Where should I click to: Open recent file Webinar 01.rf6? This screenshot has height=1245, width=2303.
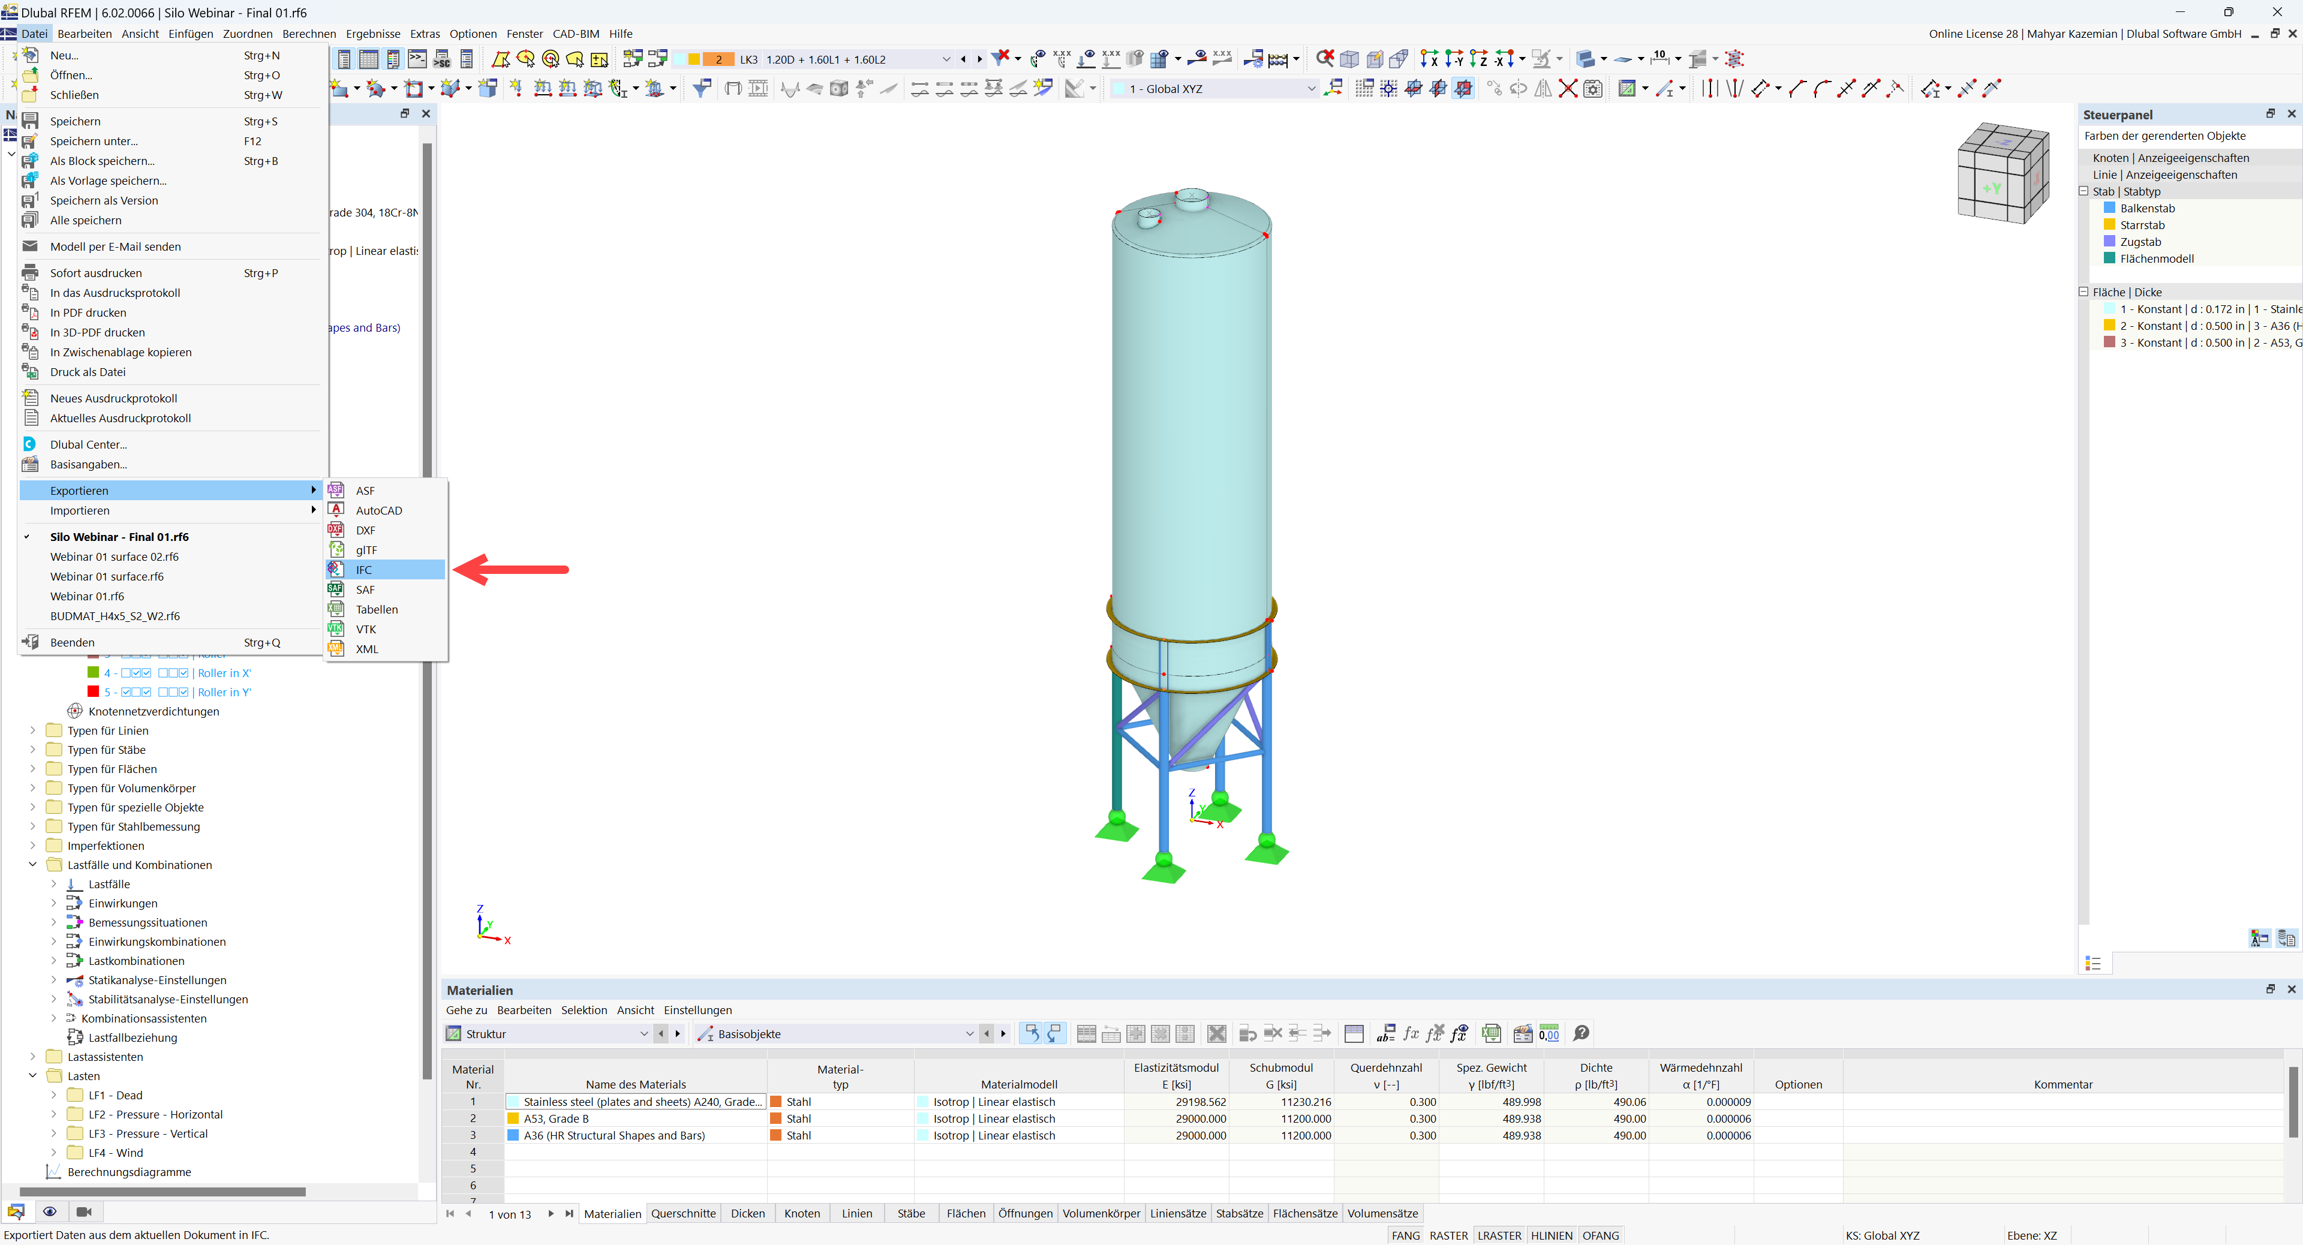point(88,596)
